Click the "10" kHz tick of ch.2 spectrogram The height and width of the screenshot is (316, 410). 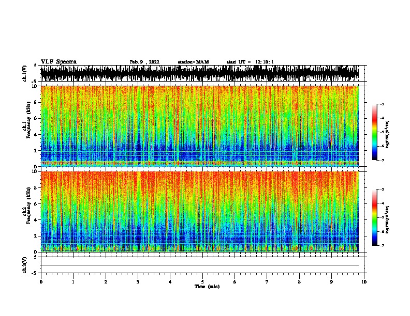[x=35, y=171]
